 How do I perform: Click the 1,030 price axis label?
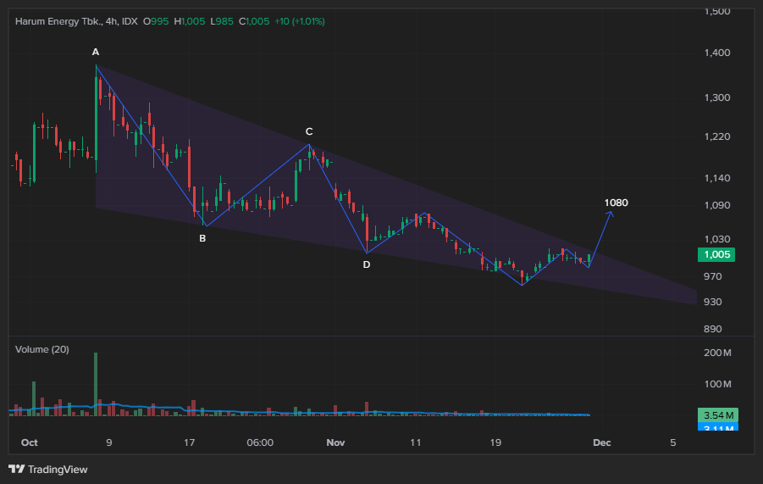(717, 239)
